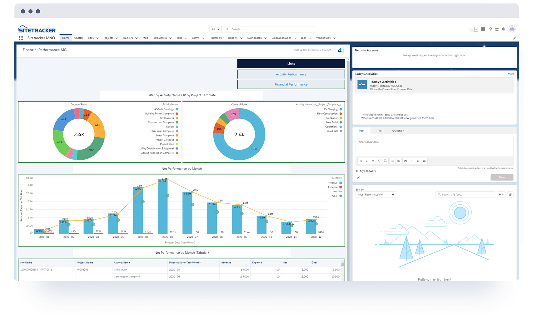Image resolution: width=537 pixels, height=319 pixels.
Task: Open the Chatter navigation tab
Action: click(x=79, y=38)
